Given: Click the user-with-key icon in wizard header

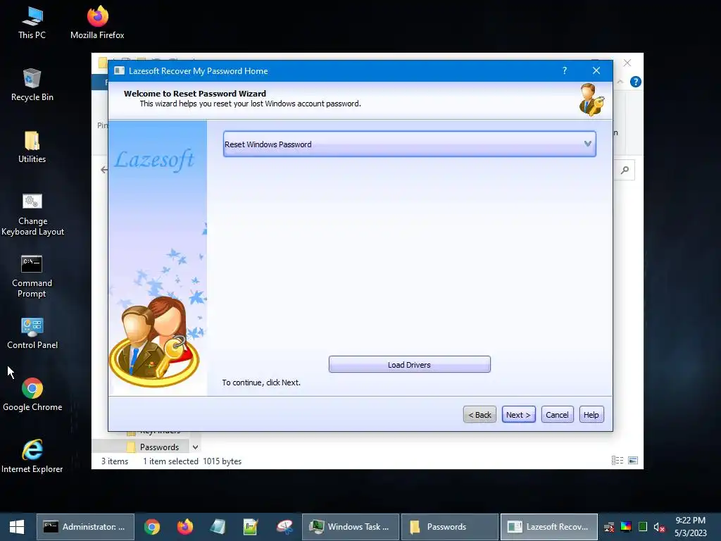Looking at the screenshot, I should 591,99.
